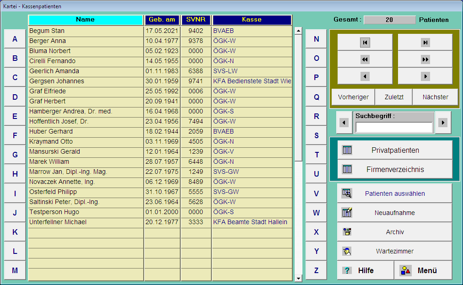Click into the Suchbegriff search field
Image resolution: width=463 pixels, height=285 pixels.
tap(394, 127)
